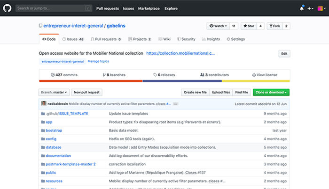Click New pull request
Image resolution: width=329 pixels, height=189 pixels.
[x=86, y=92]
